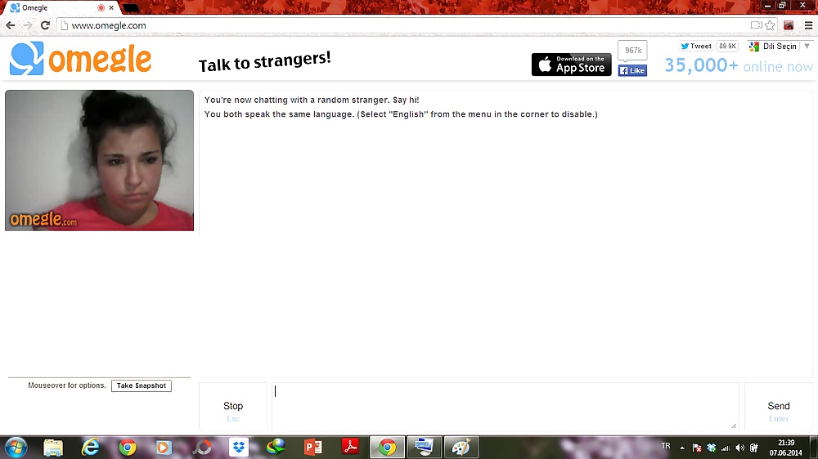Image resolution: width=818 pixels, height=459 pixels.
Task: Click the Take Snapshot button
Action: 142,385
